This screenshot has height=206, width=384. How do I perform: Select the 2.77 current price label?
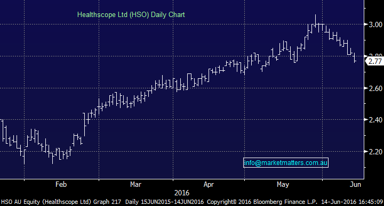(375, 61)
